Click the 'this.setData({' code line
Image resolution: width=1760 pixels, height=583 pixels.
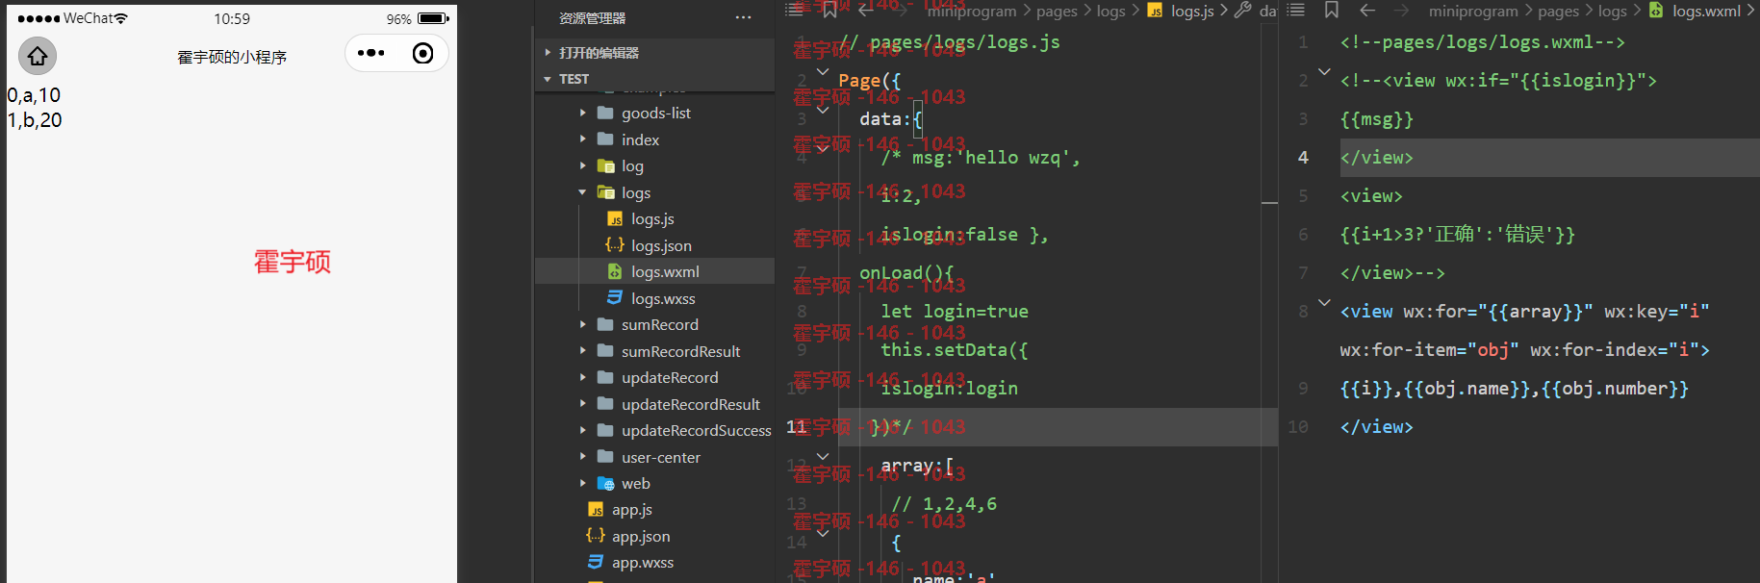click(955, 349)
